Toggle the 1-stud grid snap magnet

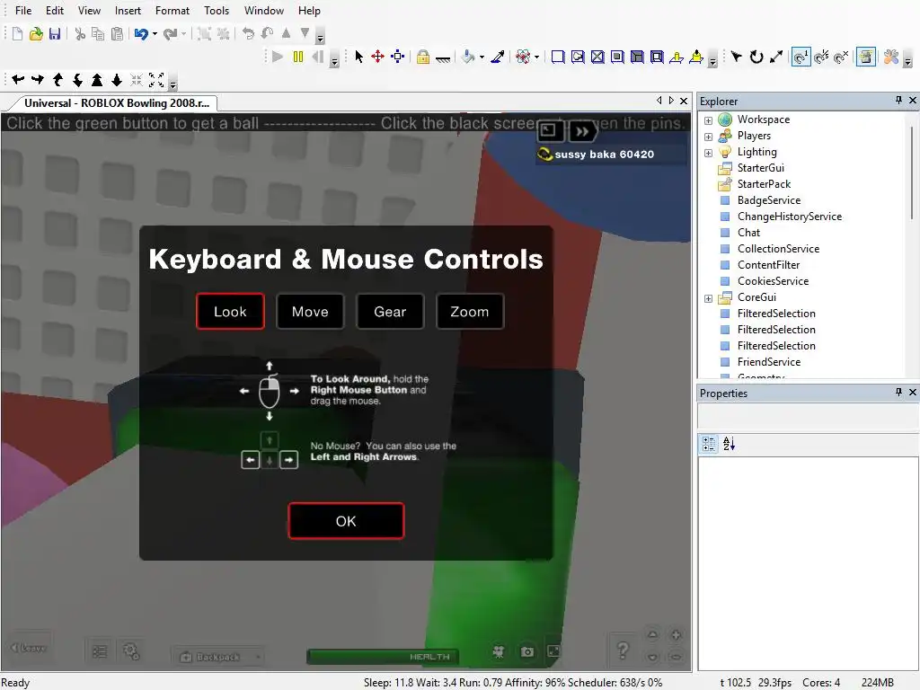click(x=801, y=57)
